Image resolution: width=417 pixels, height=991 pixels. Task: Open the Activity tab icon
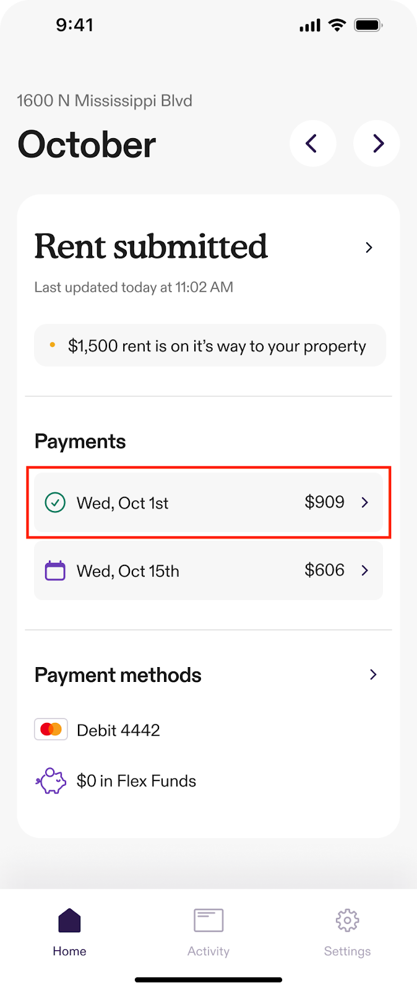(208, 920)
